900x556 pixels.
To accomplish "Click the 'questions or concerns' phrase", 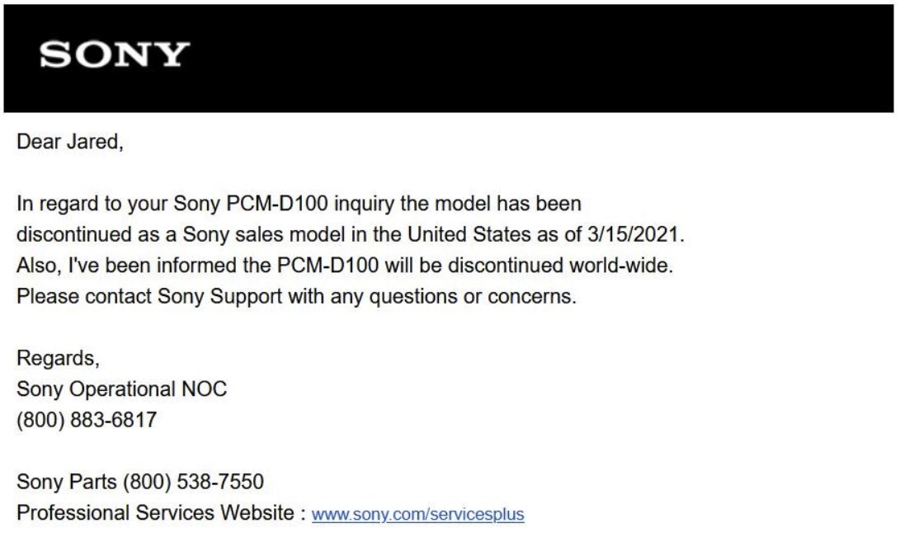I will [x=471, y=297].
